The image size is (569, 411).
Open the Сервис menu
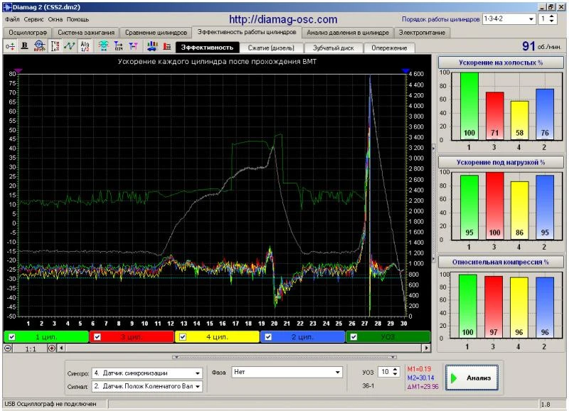[33, 19]
